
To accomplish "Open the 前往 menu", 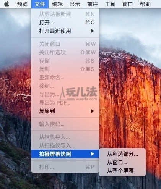I will [93, 4].
